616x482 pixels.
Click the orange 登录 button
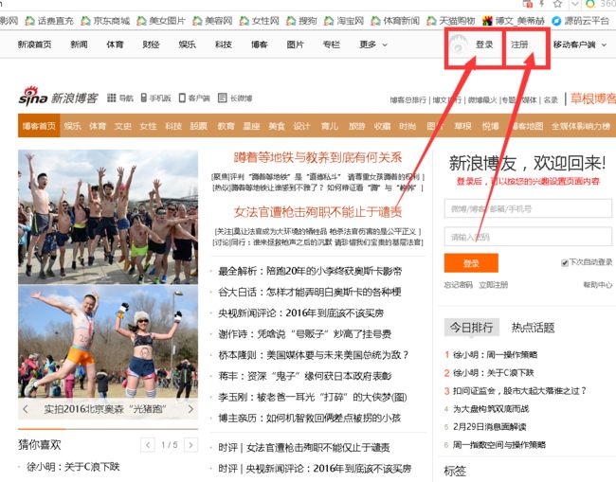(x=471, y=263)
